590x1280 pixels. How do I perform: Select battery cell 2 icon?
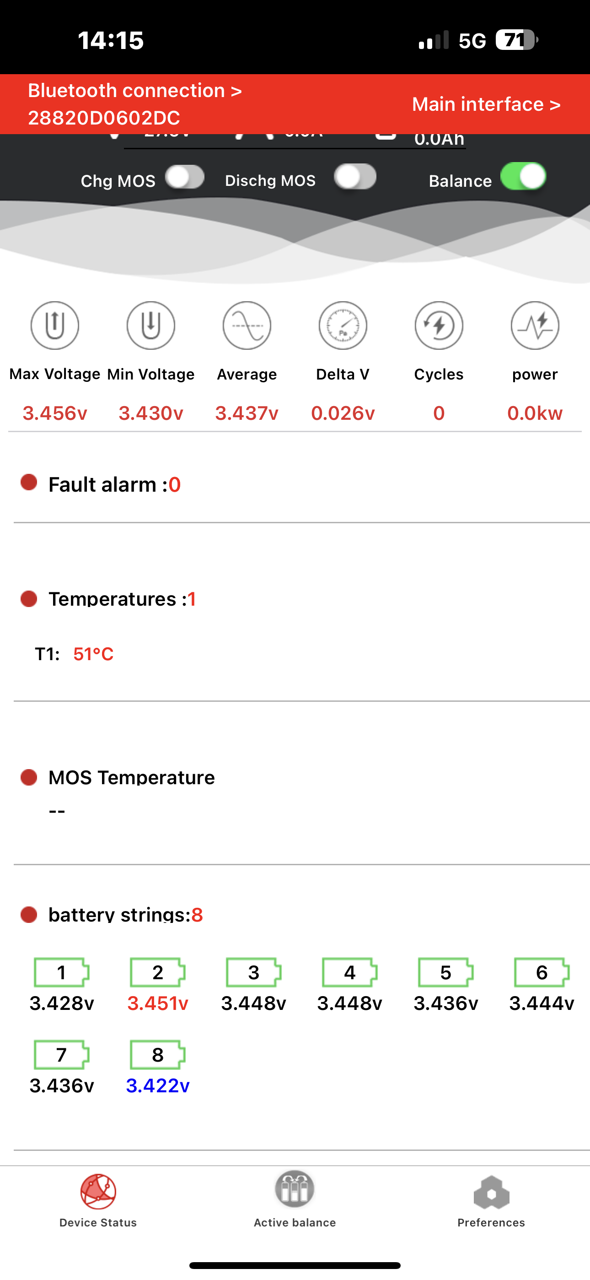[157, 972]
